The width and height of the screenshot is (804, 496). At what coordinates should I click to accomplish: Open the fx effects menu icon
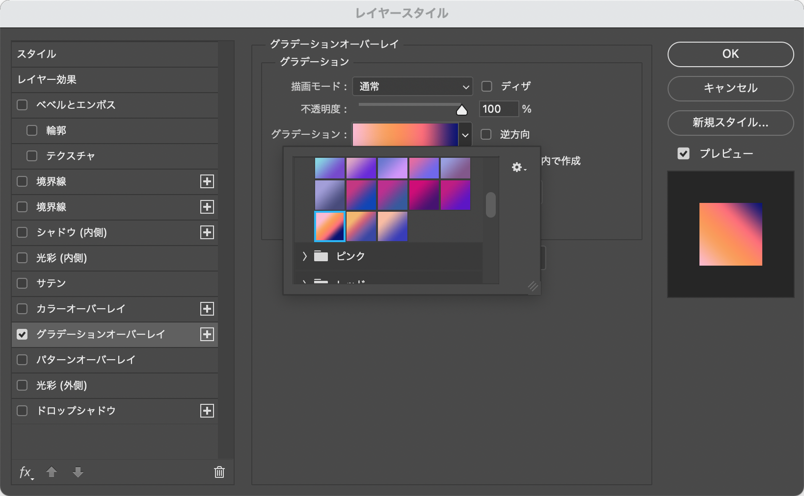tap(26, 472)
